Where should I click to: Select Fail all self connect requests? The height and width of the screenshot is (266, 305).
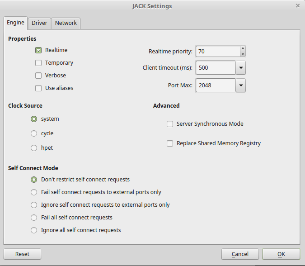[34, 218]
